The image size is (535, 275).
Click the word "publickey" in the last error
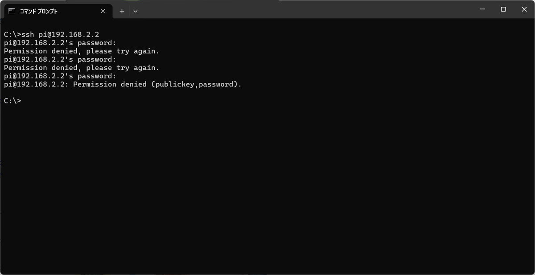click(175, 84)
